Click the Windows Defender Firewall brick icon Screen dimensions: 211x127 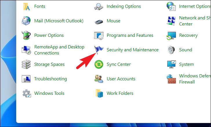click(x=171, y=79)
